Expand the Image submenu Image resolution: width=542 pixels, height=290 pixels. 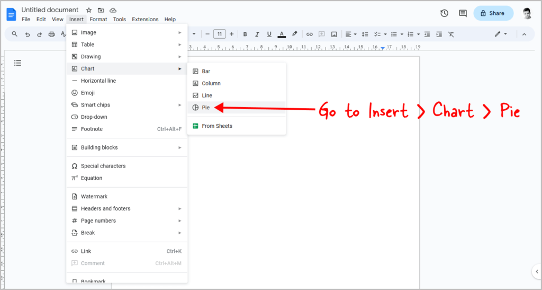pyautogui.click(x=127, y=32)
